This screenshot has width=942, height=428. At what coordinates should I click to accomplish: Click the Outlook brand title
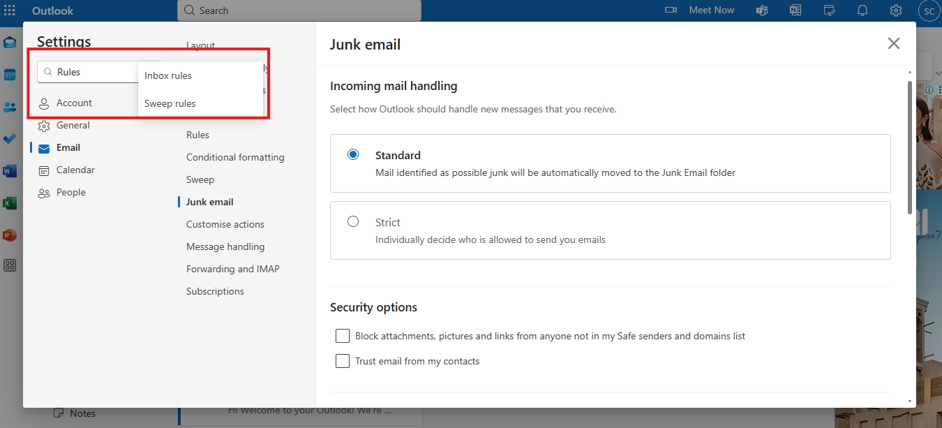click(53, 10)
